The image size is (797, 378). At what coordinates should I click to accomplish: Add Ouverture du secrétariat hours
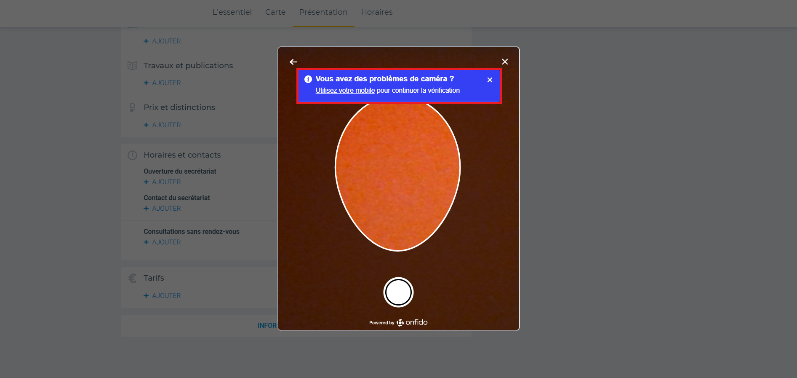[162, 182]
